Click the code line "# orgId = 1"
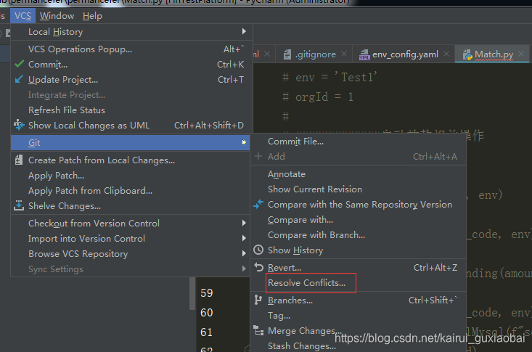Viewport: 532px width, 352px height. coord(318,97)
